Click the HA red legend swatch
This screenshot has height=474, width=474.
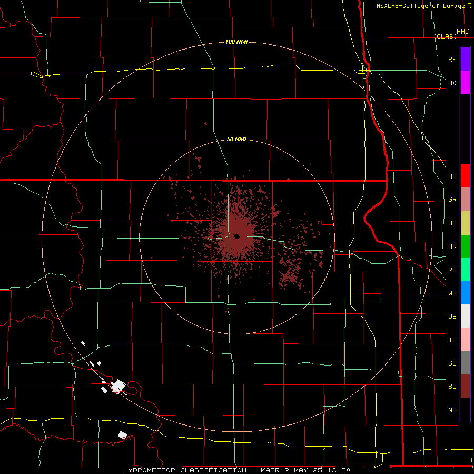tap(465, 176)
